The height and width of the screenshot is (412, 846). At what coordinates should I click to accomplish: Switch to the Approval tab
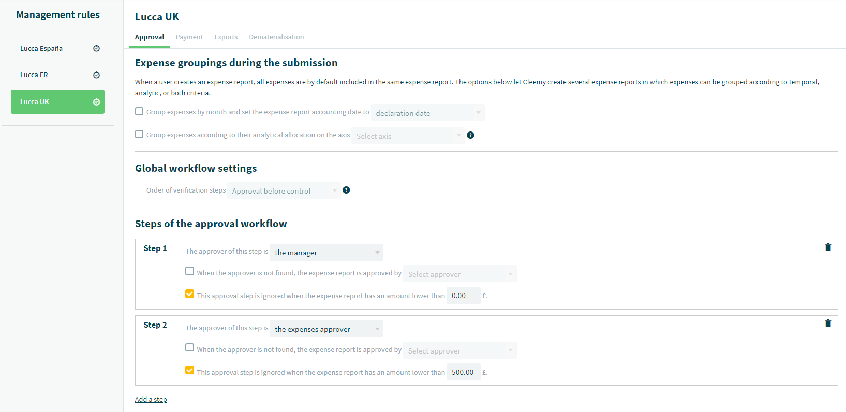pos(150,37)
